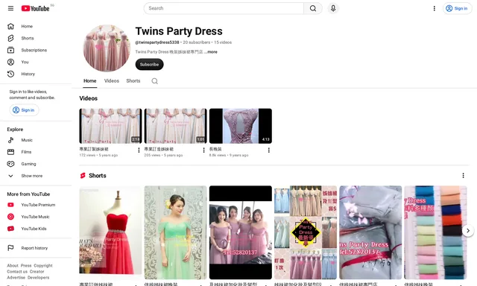Subscribe to Twins Party Dress channel
This screenshot has height=286, width=477.
tap(149, 65)
